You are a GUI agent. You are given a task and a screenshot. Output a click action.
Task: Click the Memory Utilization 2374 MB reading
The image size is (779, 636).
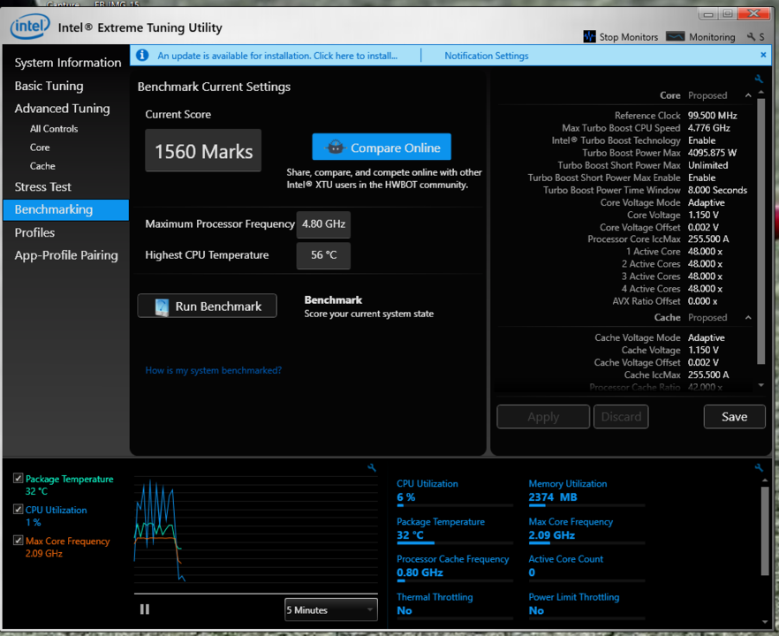click(553, 496)
